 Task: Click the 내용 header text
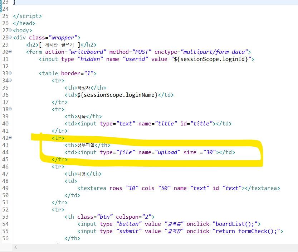tap(82, 174)
